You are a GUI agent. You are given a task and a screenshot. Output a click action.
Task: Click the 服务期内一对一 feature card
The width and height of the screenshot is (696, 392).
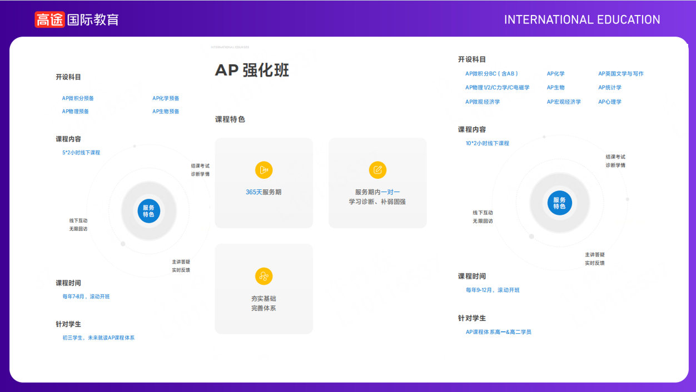pos(377,183)
